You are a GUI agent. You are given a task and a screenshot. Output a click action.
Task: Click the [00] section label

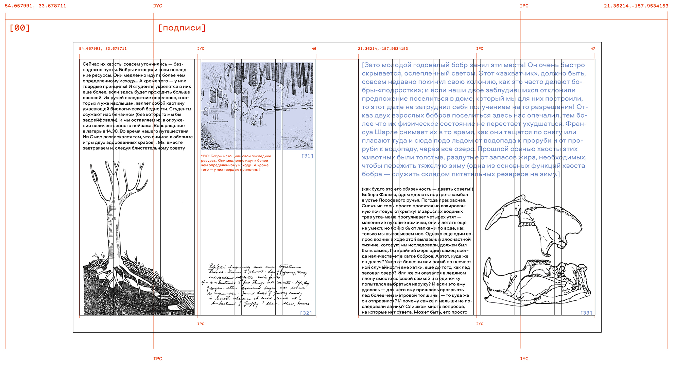(20, 28)
